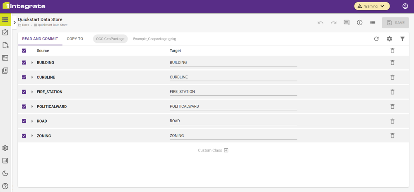The image size is (414, 192).
Task: Open the rules checklist sidebar icon
Action: tap(5, 32)
